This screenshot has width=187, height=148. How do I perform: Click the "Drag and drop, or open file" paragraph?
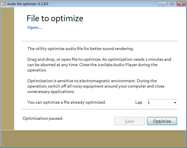click(99, 65)
